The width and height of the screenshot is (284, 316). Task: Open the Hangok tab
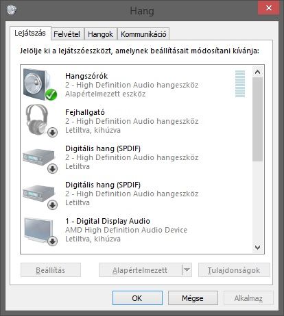coord(100,34)
